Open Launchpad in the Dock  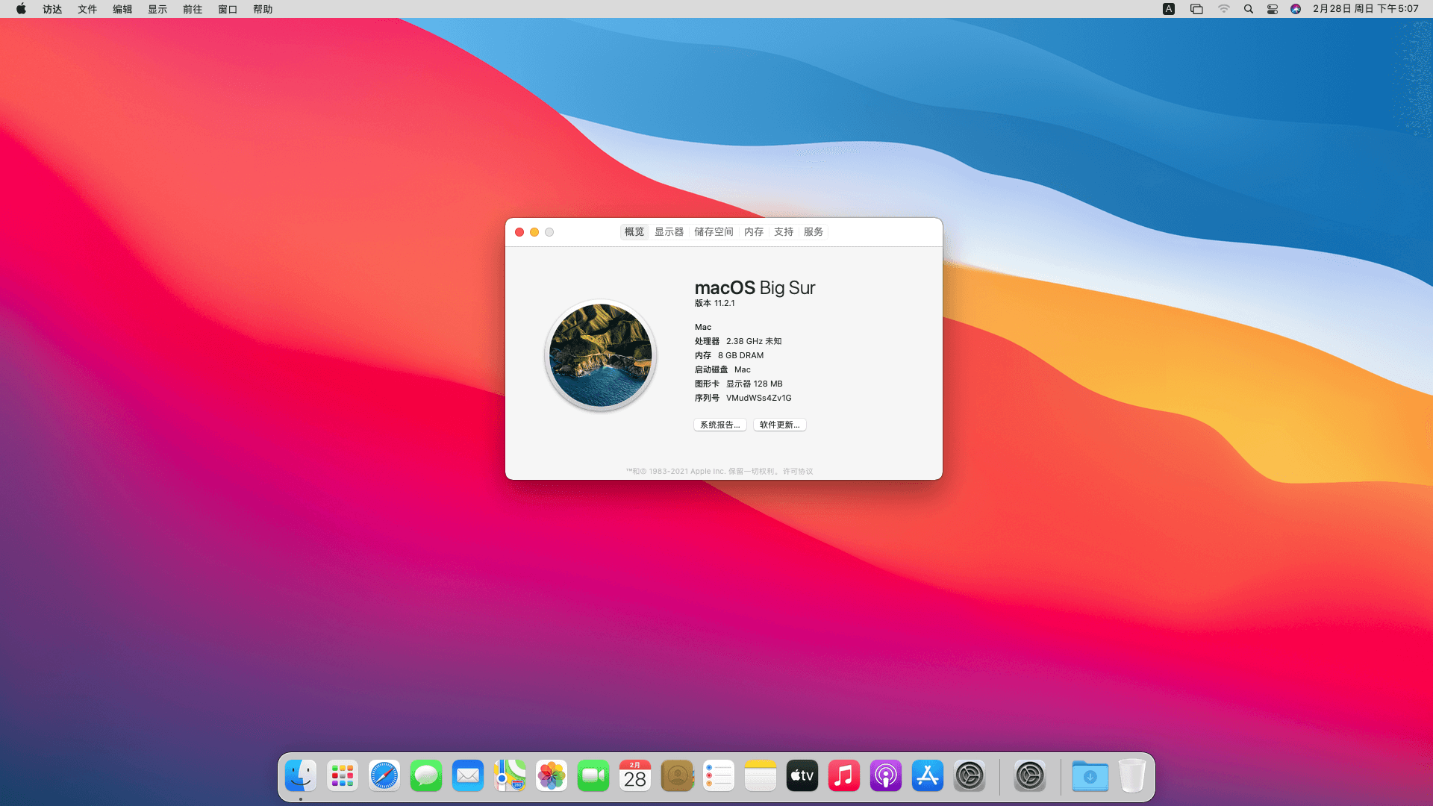pyautogui.click(x=343, y=776)
